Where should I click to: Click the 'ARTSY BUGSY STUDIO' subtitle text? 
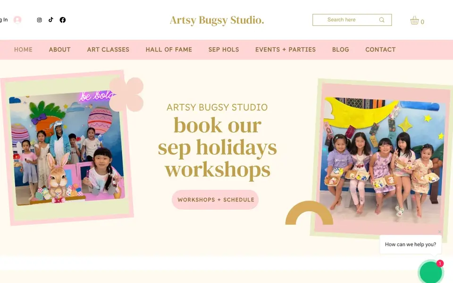[217, 107]
